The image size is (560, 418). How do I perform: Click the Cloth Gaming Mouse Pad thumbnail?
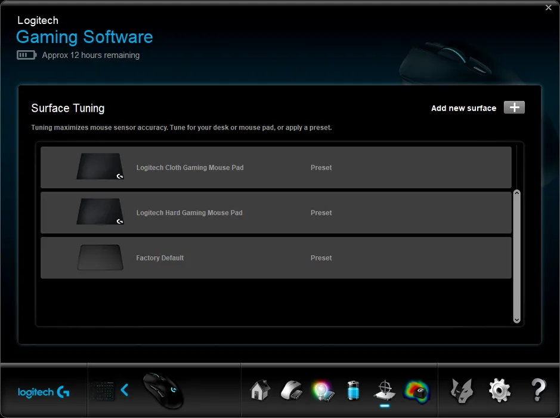pos(100,167)
